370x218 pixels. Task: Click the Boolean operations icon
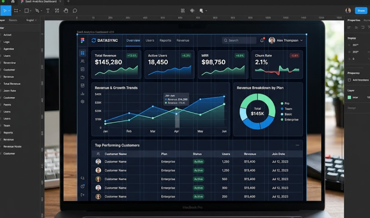click(201, 11)
